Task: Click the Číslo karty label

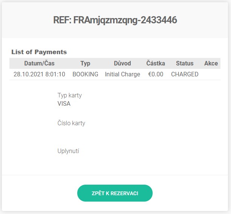Action: point(71,123)
